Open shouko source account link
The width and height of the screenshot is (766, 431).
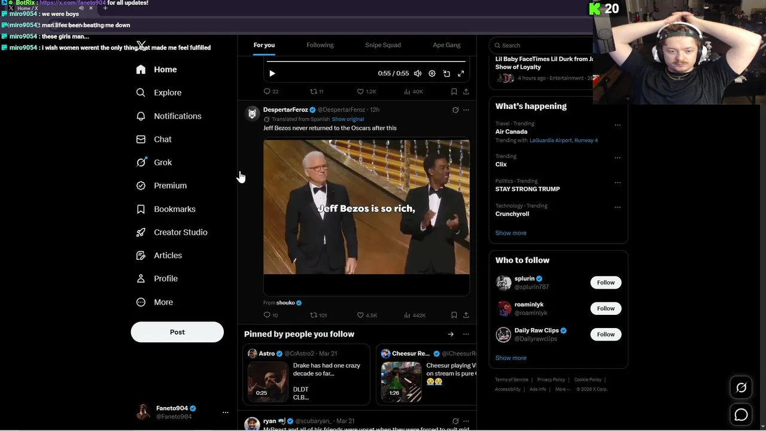point(285,303)
